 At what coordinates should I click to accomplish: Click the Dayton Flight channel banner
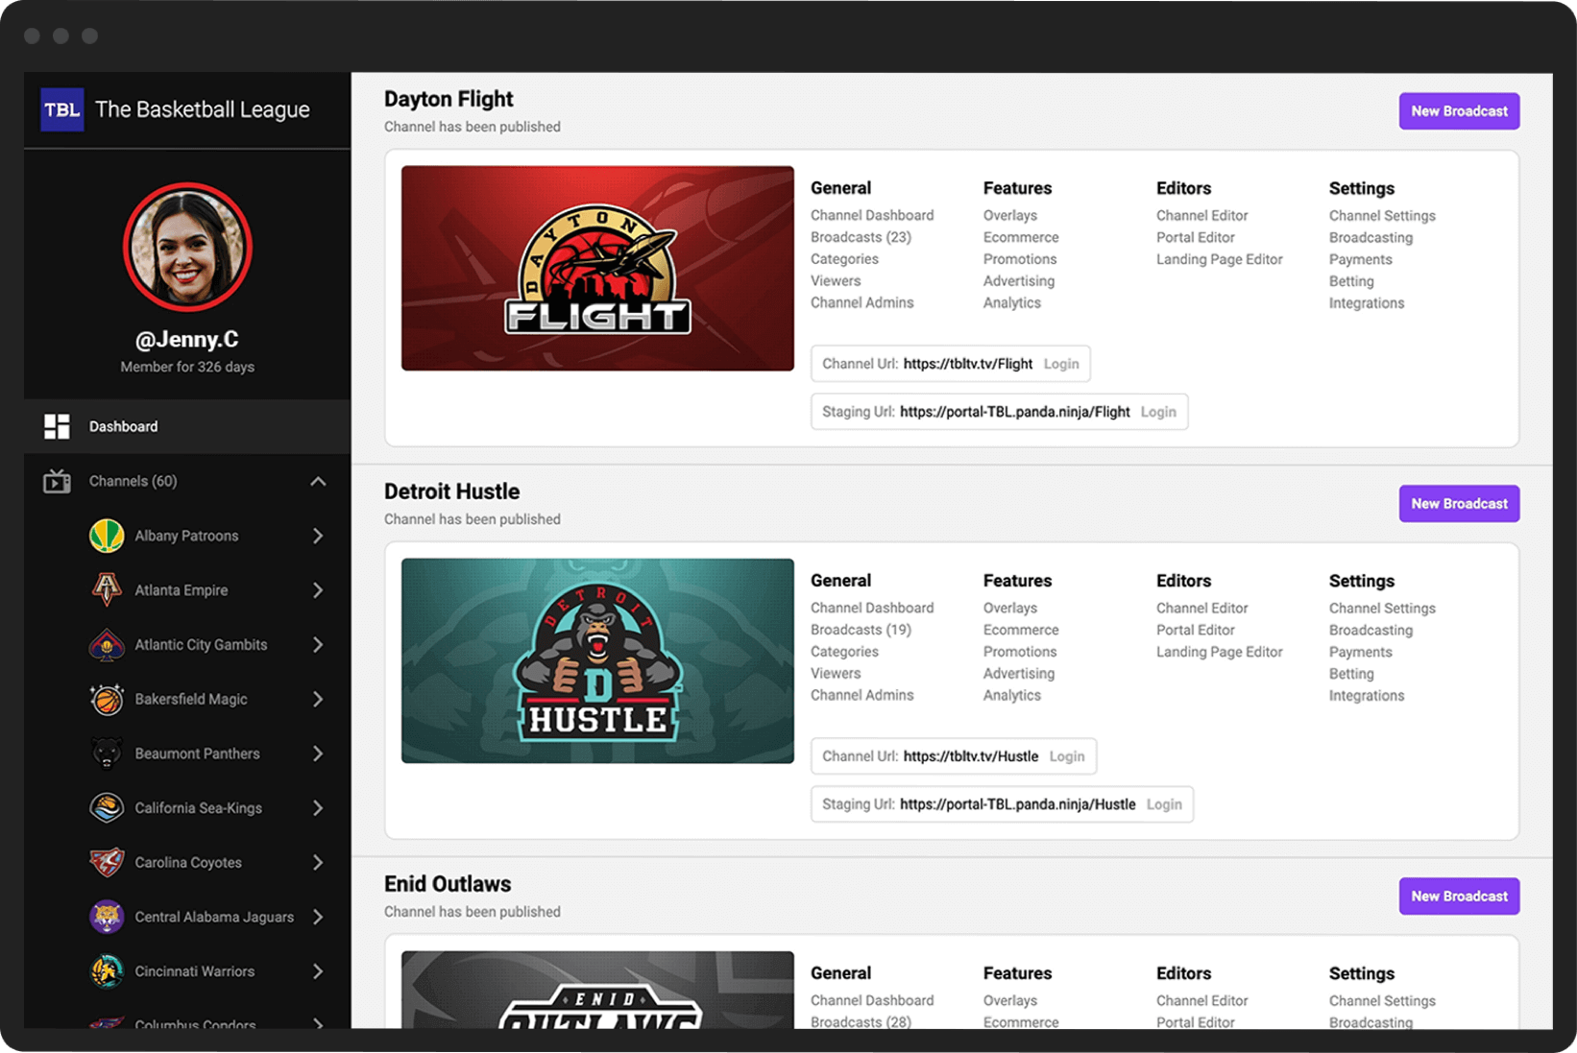click(597, 269)
